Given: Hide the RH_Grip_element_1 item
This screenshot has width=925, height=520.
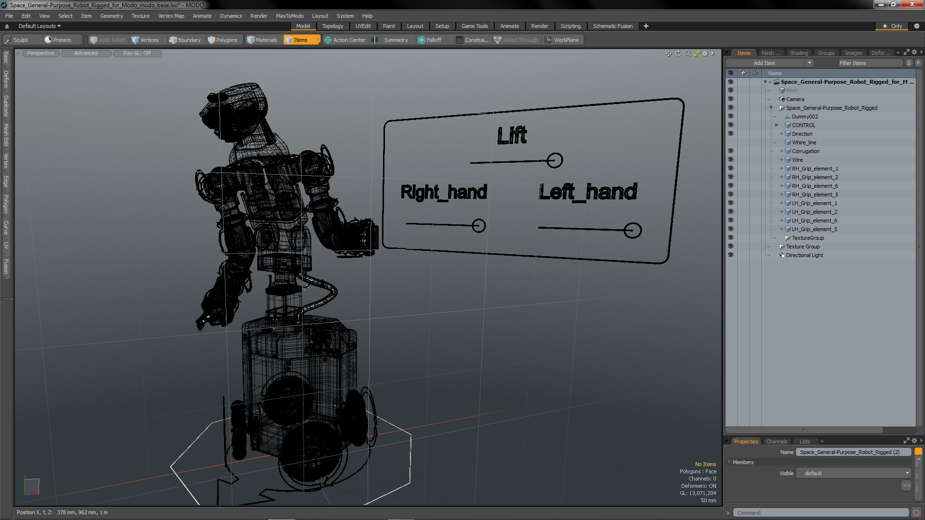Looking at the screenshot, I should pos(730,169).
